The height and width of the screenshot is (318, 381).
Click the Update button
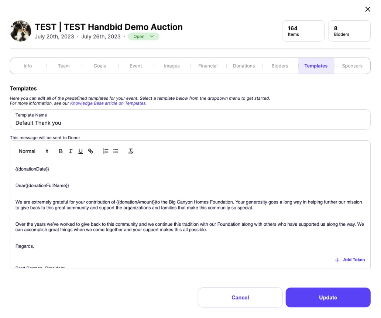pyautogui.click(x=328, y=297)
